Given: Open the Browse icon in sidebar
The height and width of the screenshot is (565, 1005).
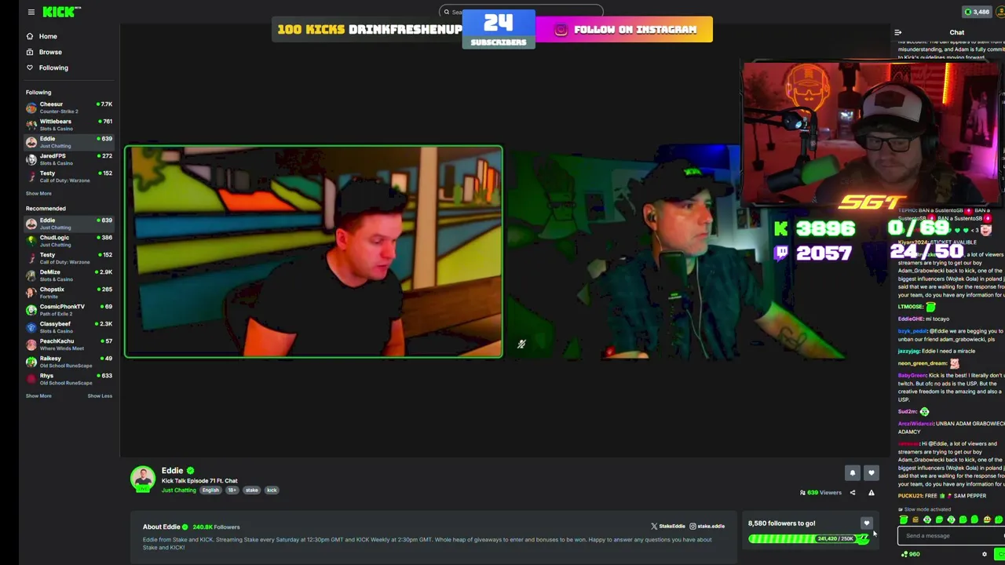Looking at the screenshot, I should tap(30, 52).
